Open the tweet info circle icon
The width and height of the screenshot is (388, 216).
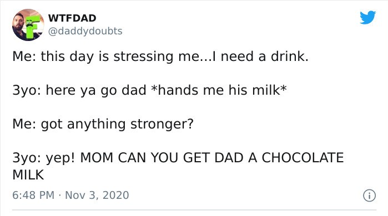369,196
